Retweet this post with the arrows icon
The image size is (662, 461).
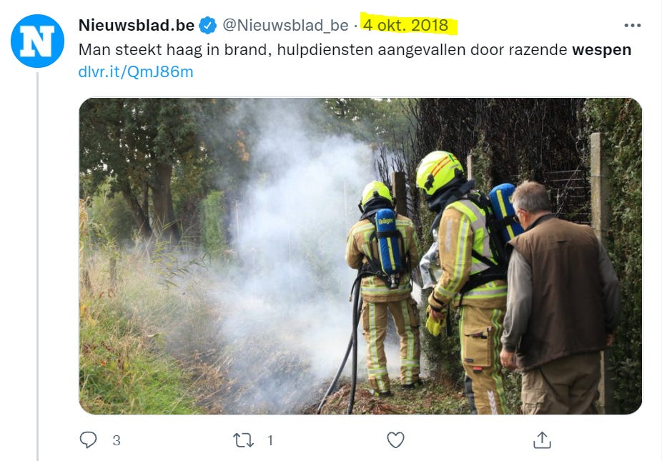(243, 440)
